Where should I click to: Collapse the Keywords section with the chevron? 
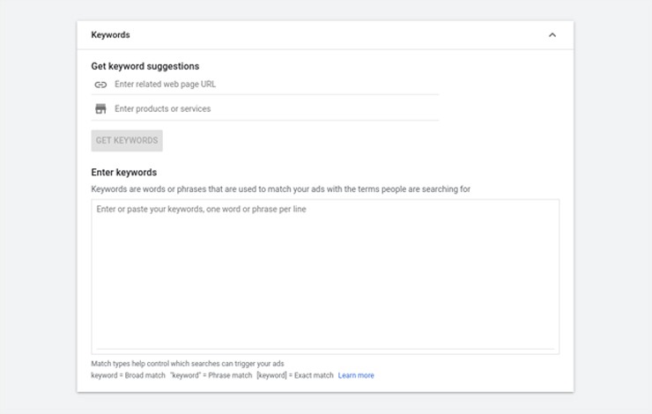coord(552,35)
